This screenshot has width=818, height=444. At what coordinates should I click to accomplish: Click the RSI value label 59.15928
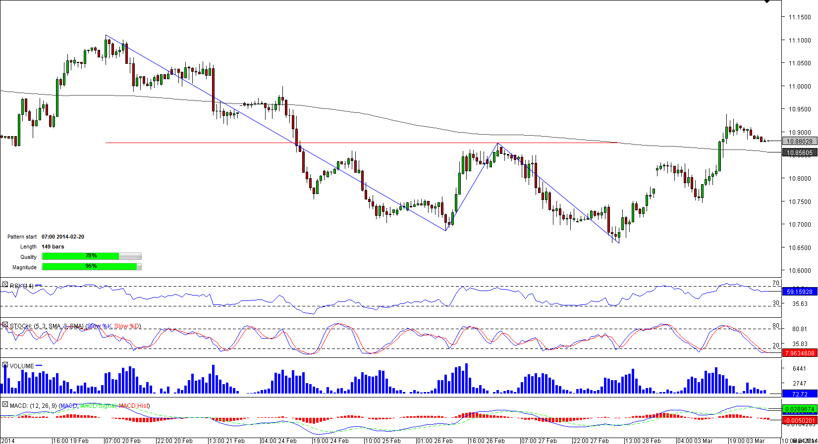(799, 292)
